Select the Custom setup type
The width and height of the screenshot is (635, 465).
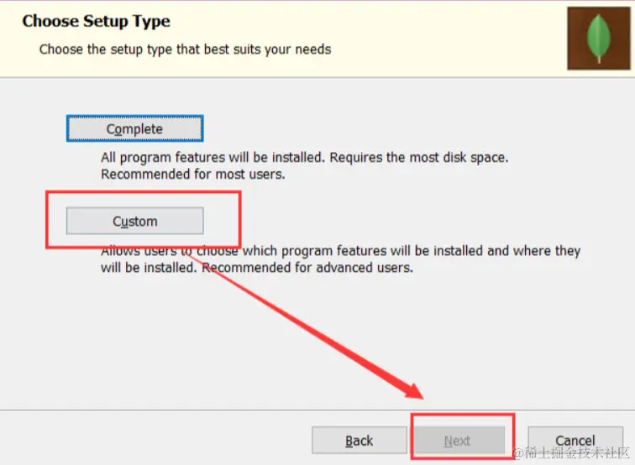click(x=134, y=221)
